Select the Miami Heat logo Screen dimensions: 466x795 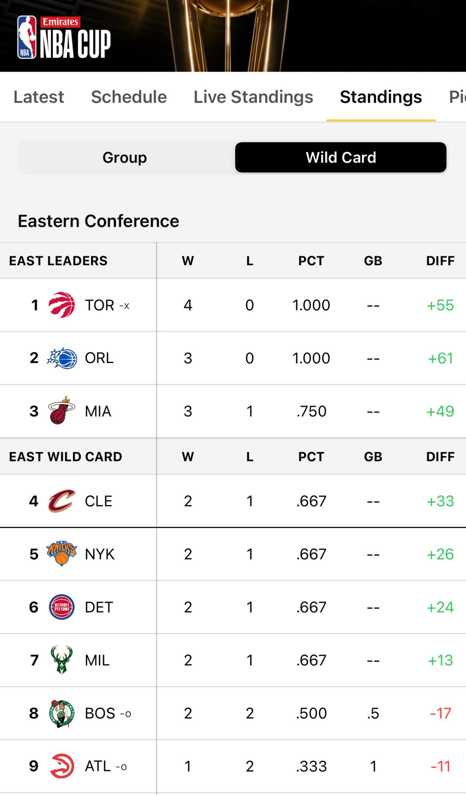[x=62, y=411]
